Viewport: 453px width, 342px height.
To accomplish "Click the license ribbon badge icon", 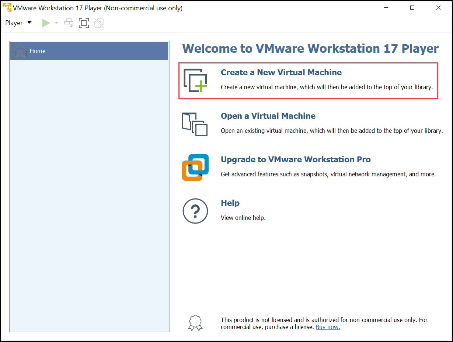I will tap(195, 323).
